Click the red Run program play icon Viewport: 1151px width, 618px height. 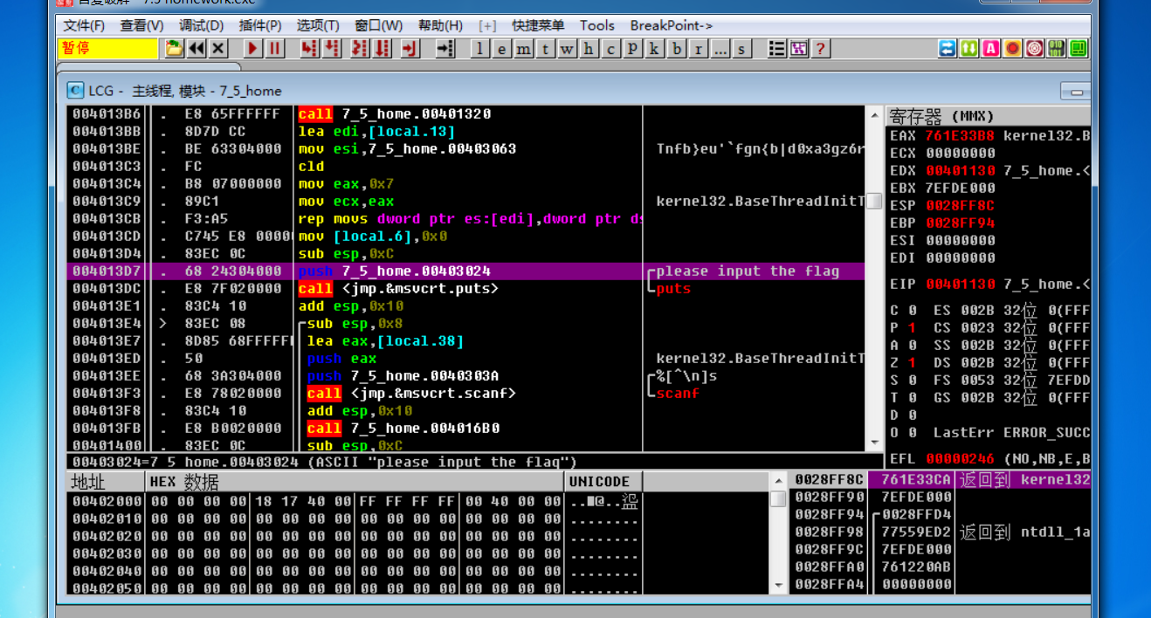(x=252, y=49)
